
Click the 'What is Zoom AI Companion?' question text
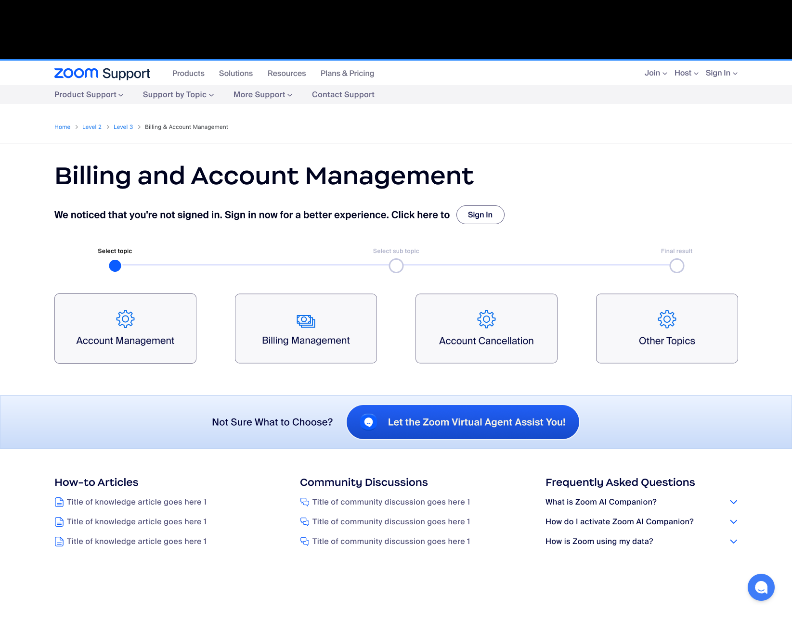[x=601, y=502]
